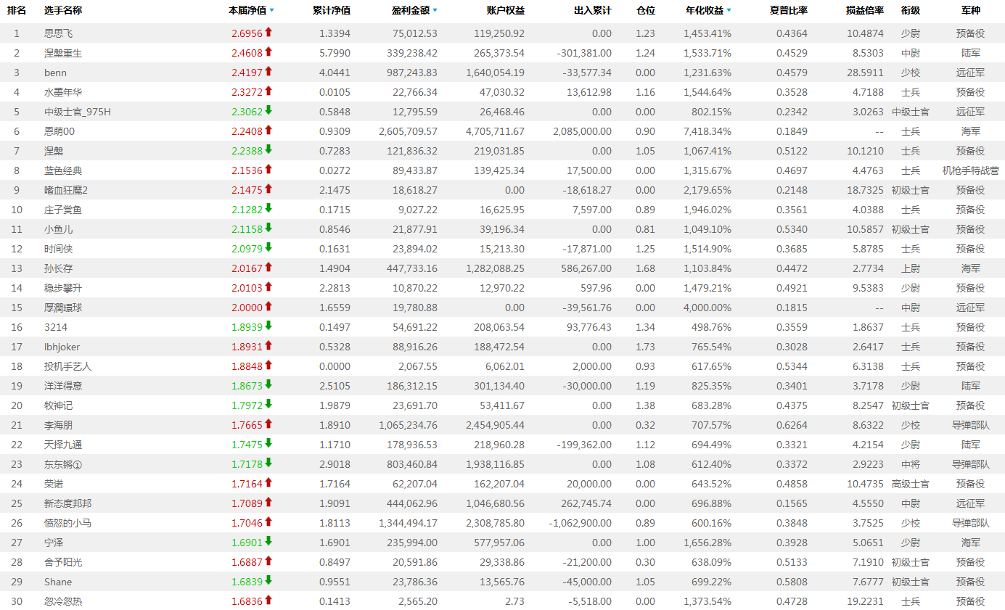Click red up arrow beside 1.8848
Image resolution: width=1005 pixels, height=610 pixels.
(268, 365)
